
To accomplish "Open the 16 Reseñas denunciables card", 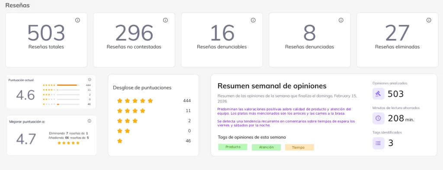I will pyautogui.click(x=222, y=40).
